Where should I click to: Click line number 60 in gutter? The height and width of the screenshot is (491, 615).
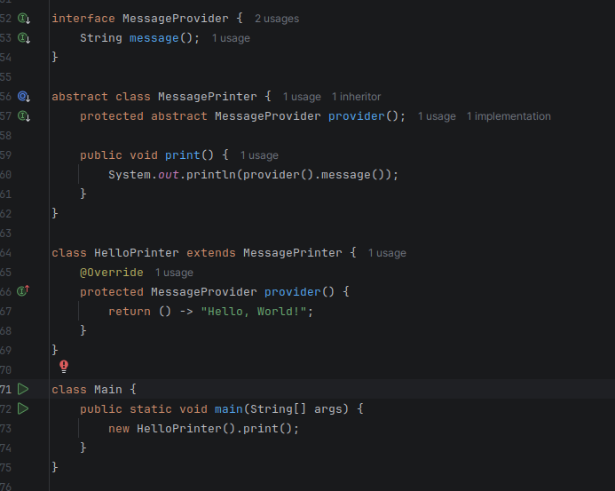[6, 175]
